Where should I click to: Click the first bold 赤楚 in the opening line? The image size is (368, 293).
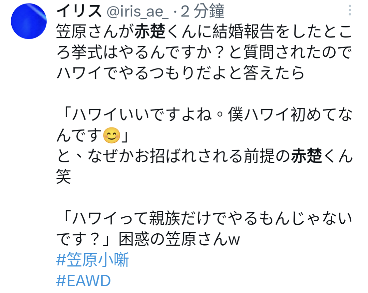tap(150, 32)
